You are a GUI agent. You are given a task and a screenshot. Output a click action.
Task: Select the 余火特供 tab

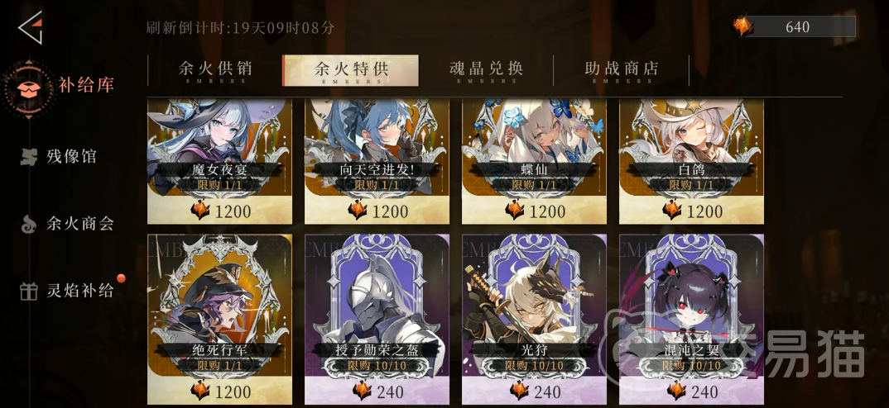[350, 71]
